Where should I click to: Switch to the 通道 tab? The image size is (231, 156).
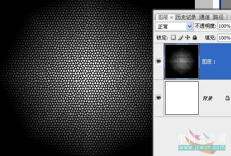click(x=205, y=17)
